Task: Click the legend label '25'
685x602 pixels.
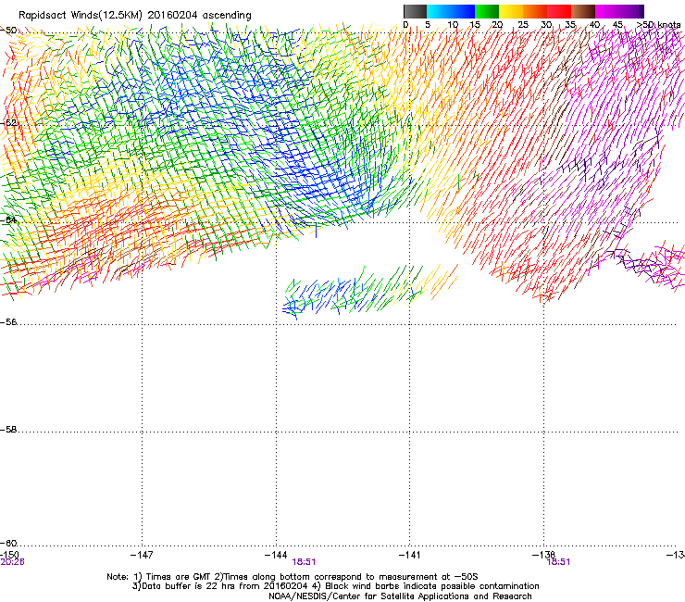Action: tap(523, 25)
